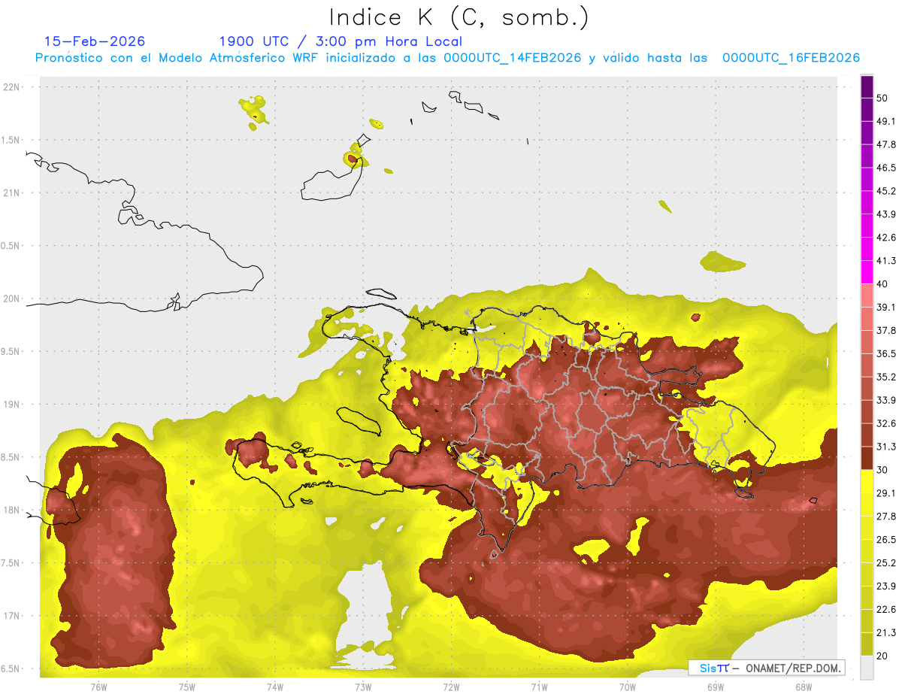The width and height of the screenshot is (902, 697).
Task: Click the 72W longitude label
Action: coord(451,687)
